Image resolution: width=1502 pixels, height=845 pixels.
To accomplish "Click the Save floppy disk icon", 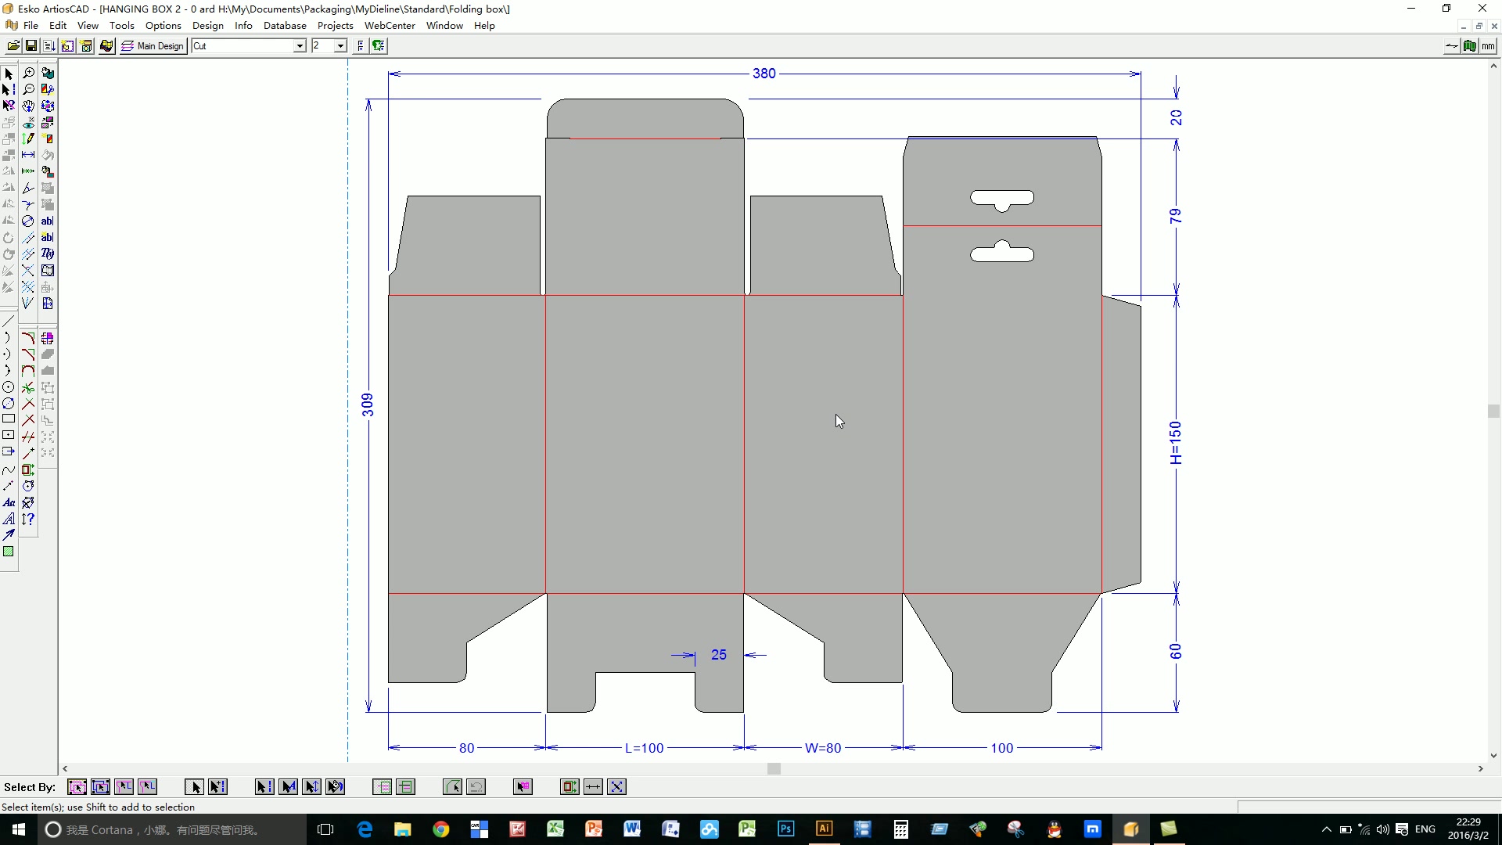I will tap(31, 46).
